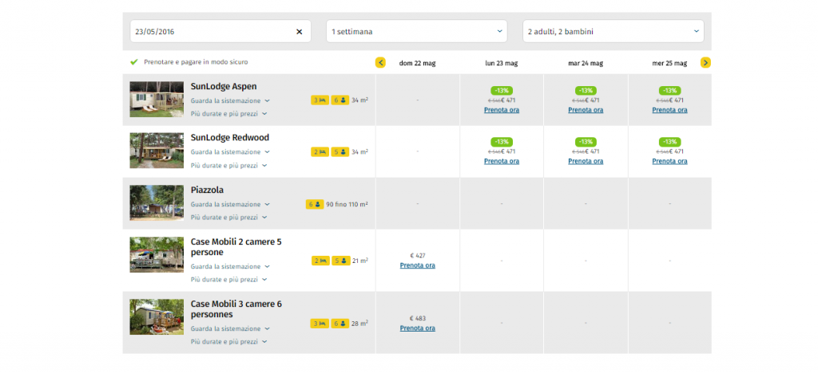
Task: Click green checkmark beside Prenotare e pagare
Action: [x=134, y=62]
